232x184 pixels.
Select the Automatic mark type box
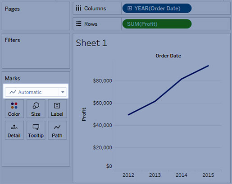(36, 92)
